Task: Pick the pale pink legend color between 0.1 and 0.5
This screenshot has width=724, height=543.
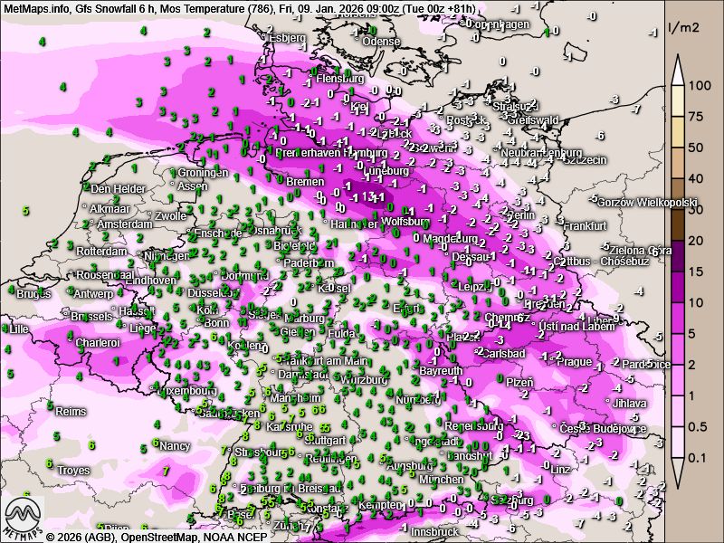Action: (x=677, y=443)
